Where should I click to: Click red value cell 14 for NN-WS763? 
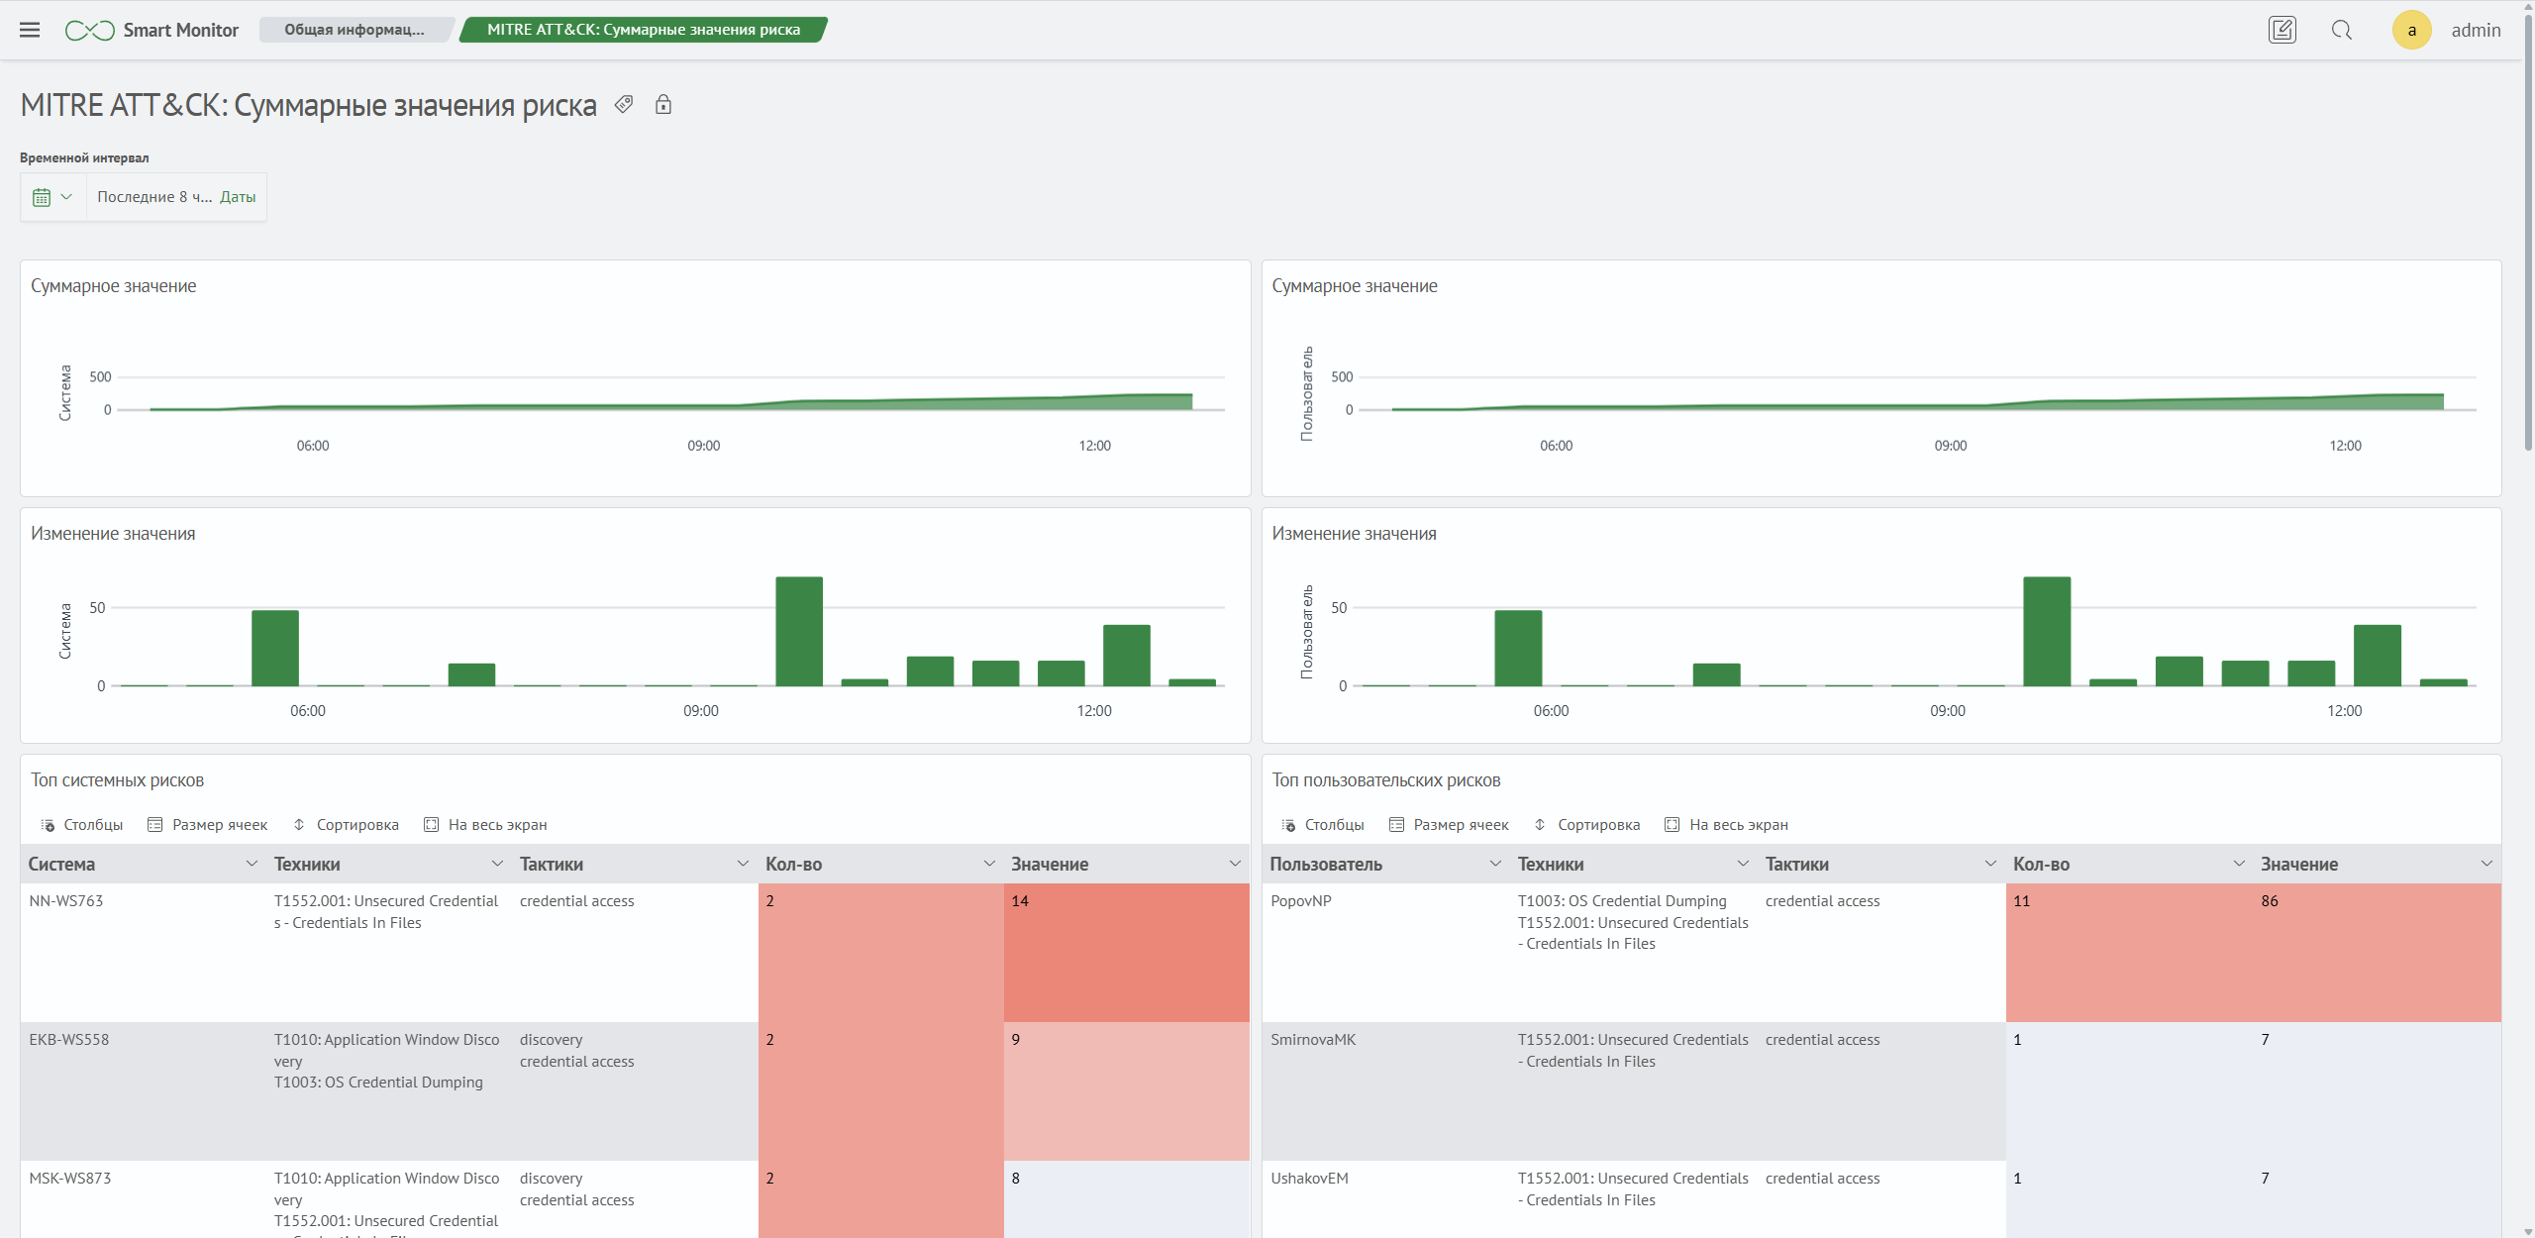pos(1126,951)
